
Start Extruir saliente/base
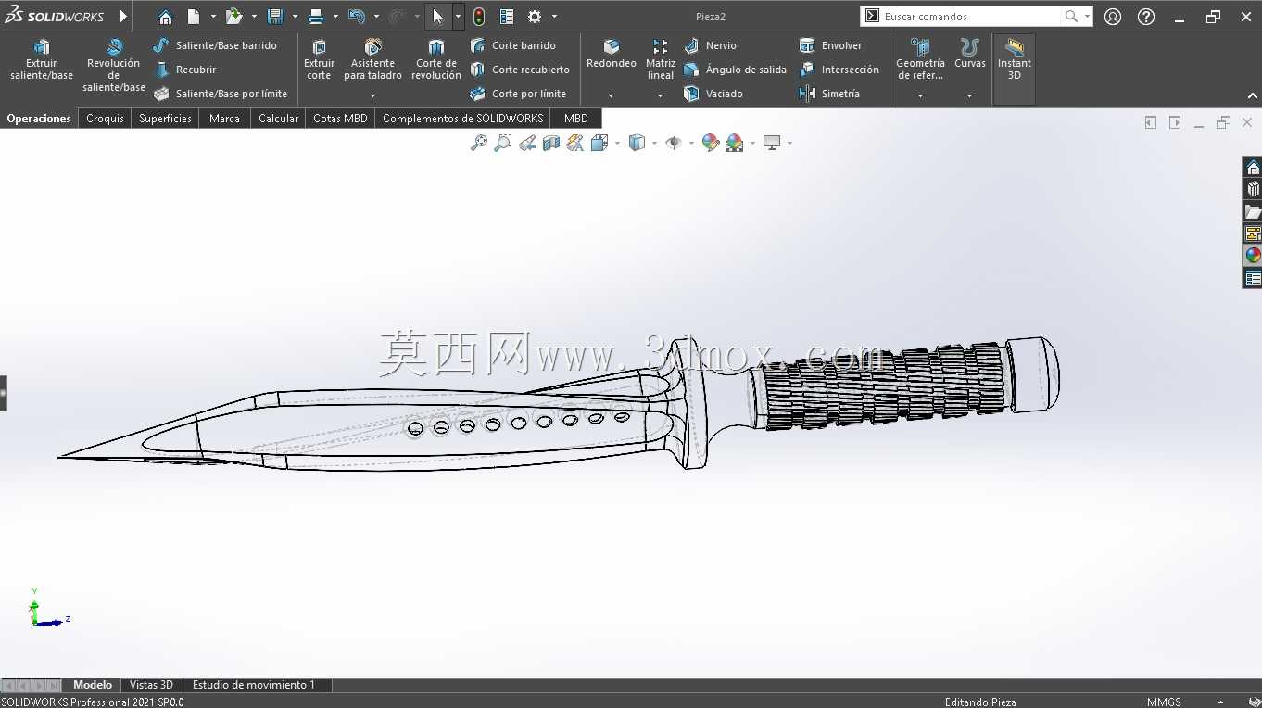point(42,60)
